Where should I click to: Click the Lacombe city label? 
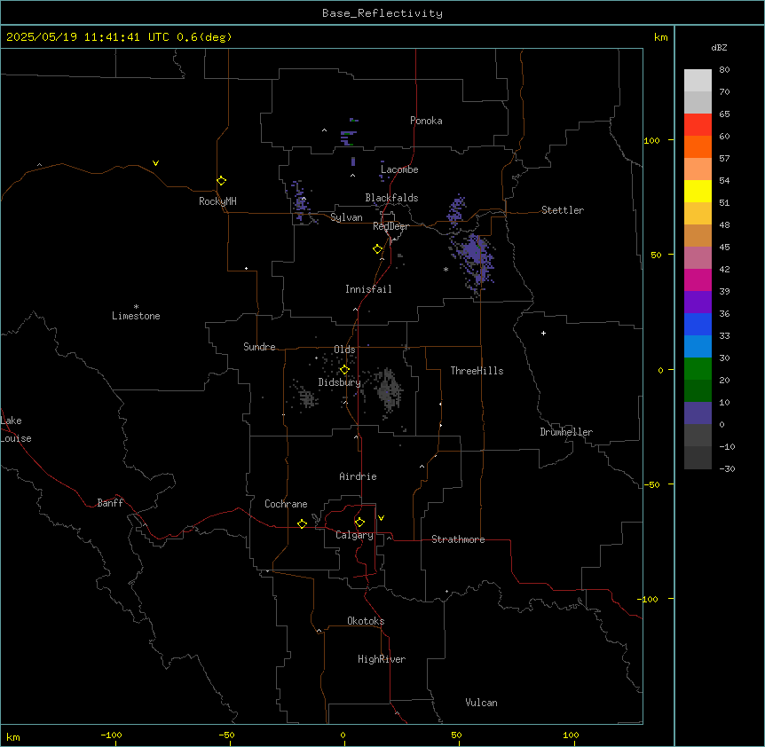pos(399,169)
